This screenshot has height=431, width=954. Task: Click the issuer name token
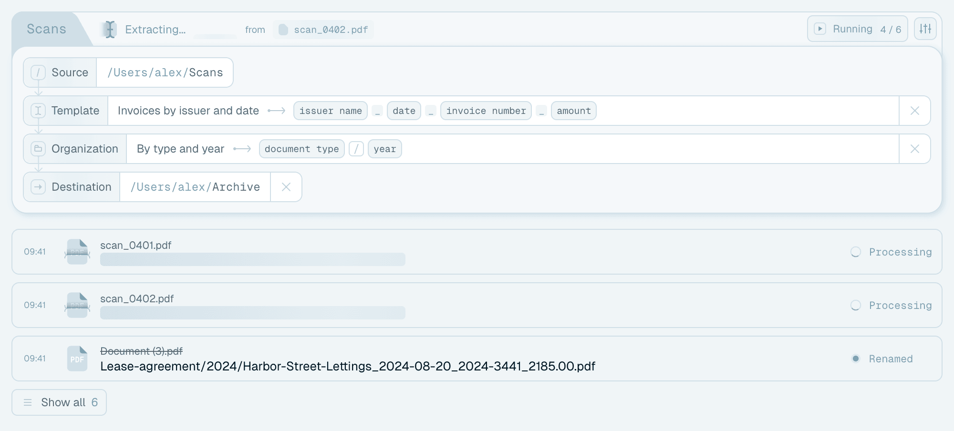(331, 111)
